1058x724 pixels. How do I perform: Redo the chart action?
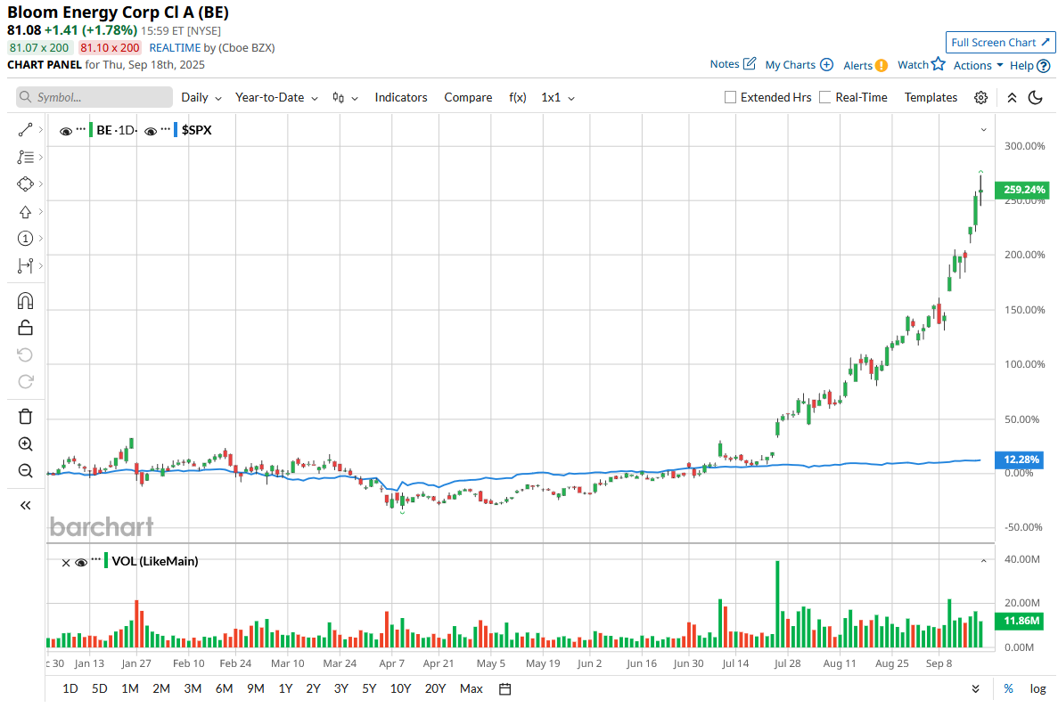pyautogui.click(x=25, y=381)
